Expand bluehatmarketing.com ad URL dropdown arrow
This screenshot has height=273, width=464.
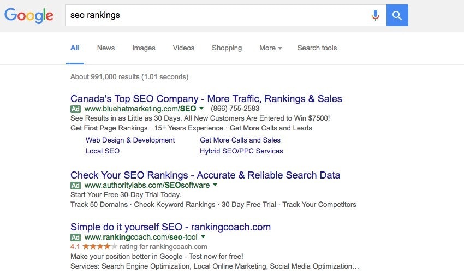[201, 109]
